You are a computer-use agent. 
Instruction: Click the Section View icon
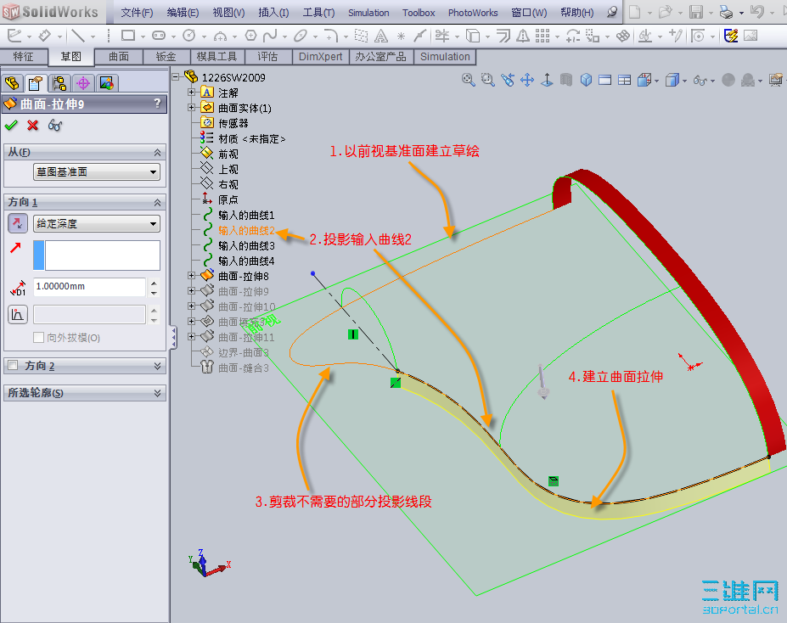(x=566, y=80)
